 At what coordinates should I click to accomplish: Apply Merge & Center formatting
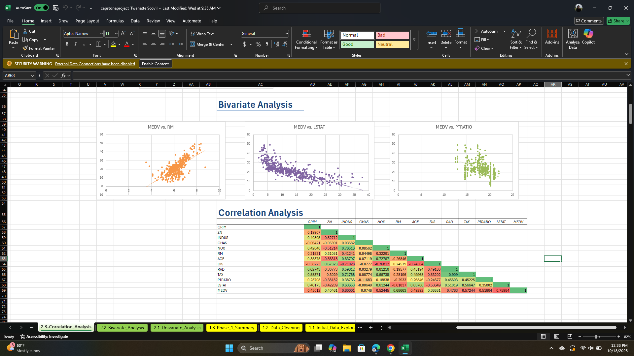point(209,44)
